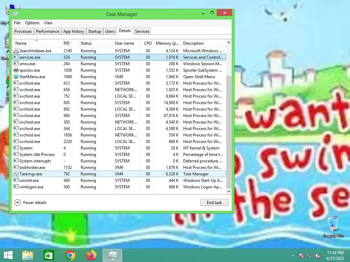Click the Task Manager title bar icon
Viewport: 350px width, 262px height.
tap(15, 14)
